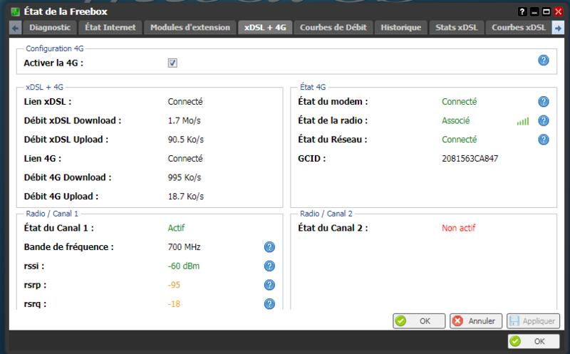
Task: Click the radio signal strength bars icon
Action: coord(523,121)
